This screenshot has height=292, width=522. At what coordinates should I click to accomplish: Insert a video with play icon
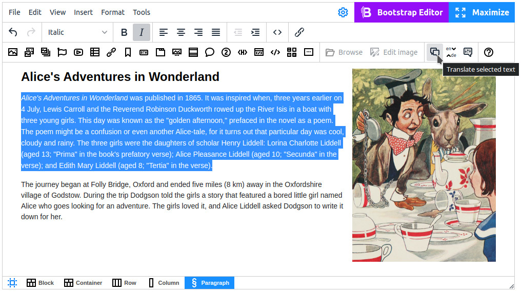pos(78,52)
